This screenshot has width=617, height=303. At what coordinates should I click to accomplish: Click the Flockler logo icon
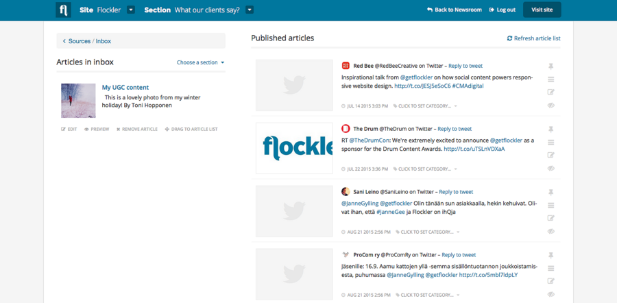[x=63, y=10]
